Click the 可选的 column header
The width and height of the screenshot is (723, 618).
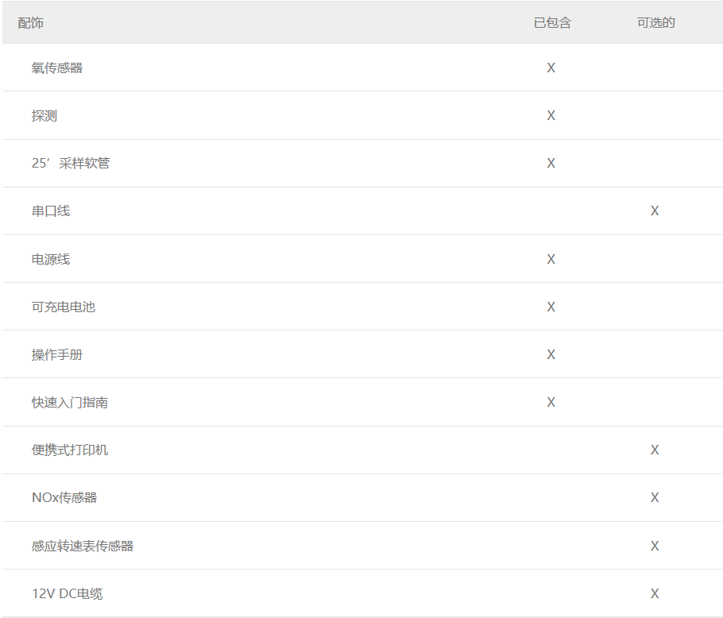pyautogui.click(x=655, y=22)
